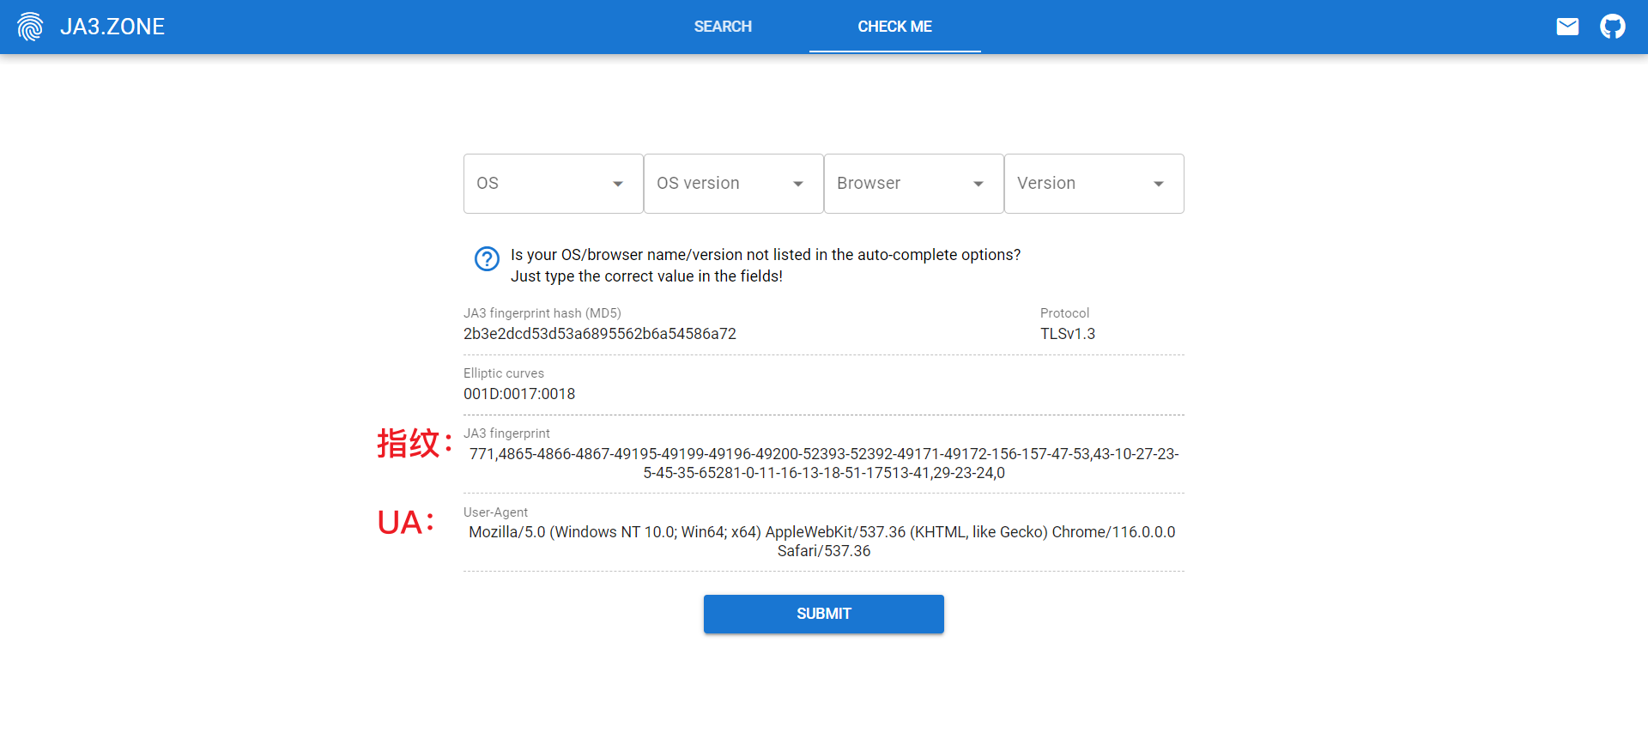Expand the OS version dropdown arrow
The height and width of the screenshot is (733, 1648).
798,184
